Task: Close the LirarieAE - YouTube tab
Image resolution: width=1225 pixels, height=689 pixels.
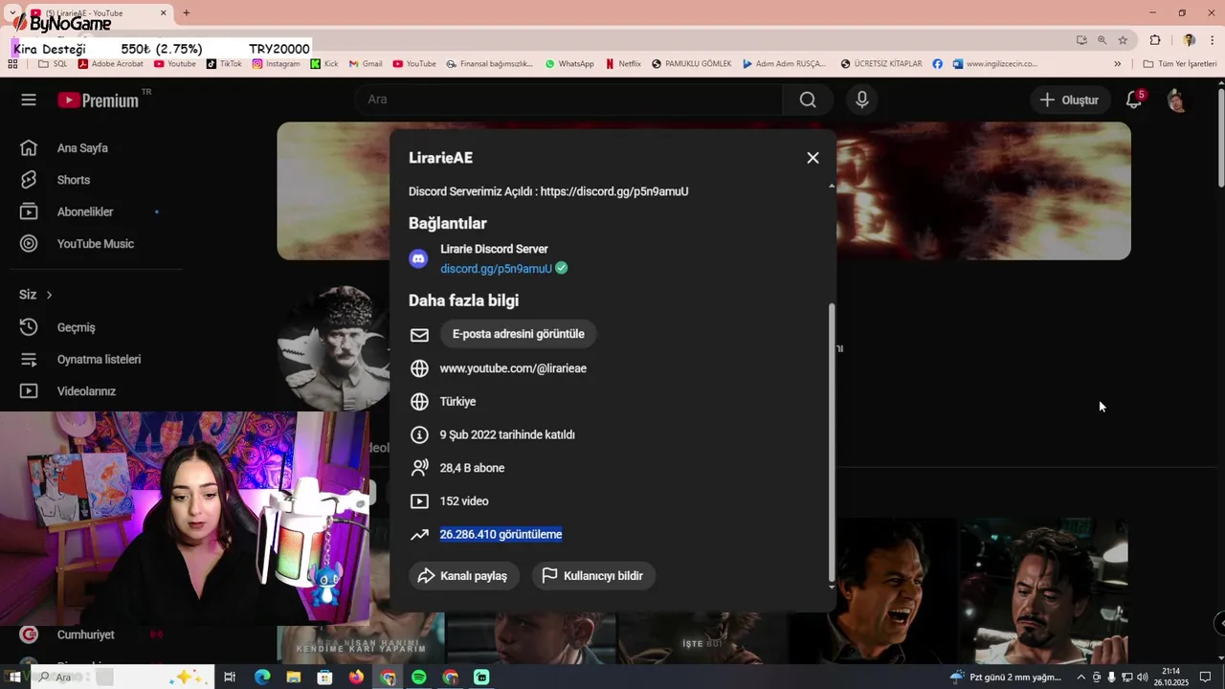Action: pyautogui.click(x=163, y=13)
